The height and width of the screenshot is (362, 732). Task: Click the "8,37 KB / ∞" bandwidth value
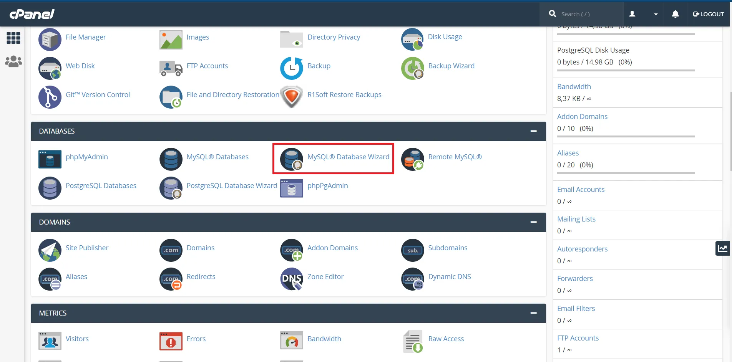point(574,99)
